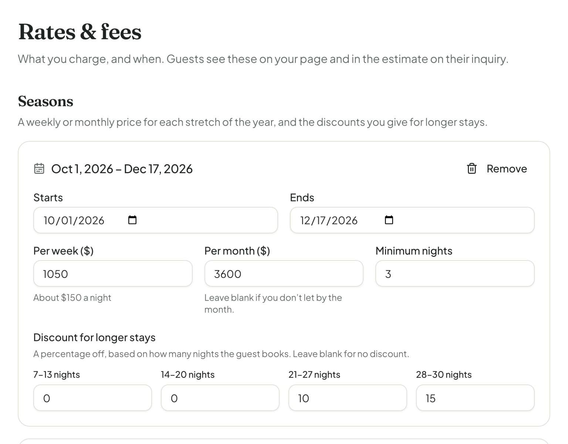
Task: Click the "14–20 nights" label
Action: (x=187, y=374)
